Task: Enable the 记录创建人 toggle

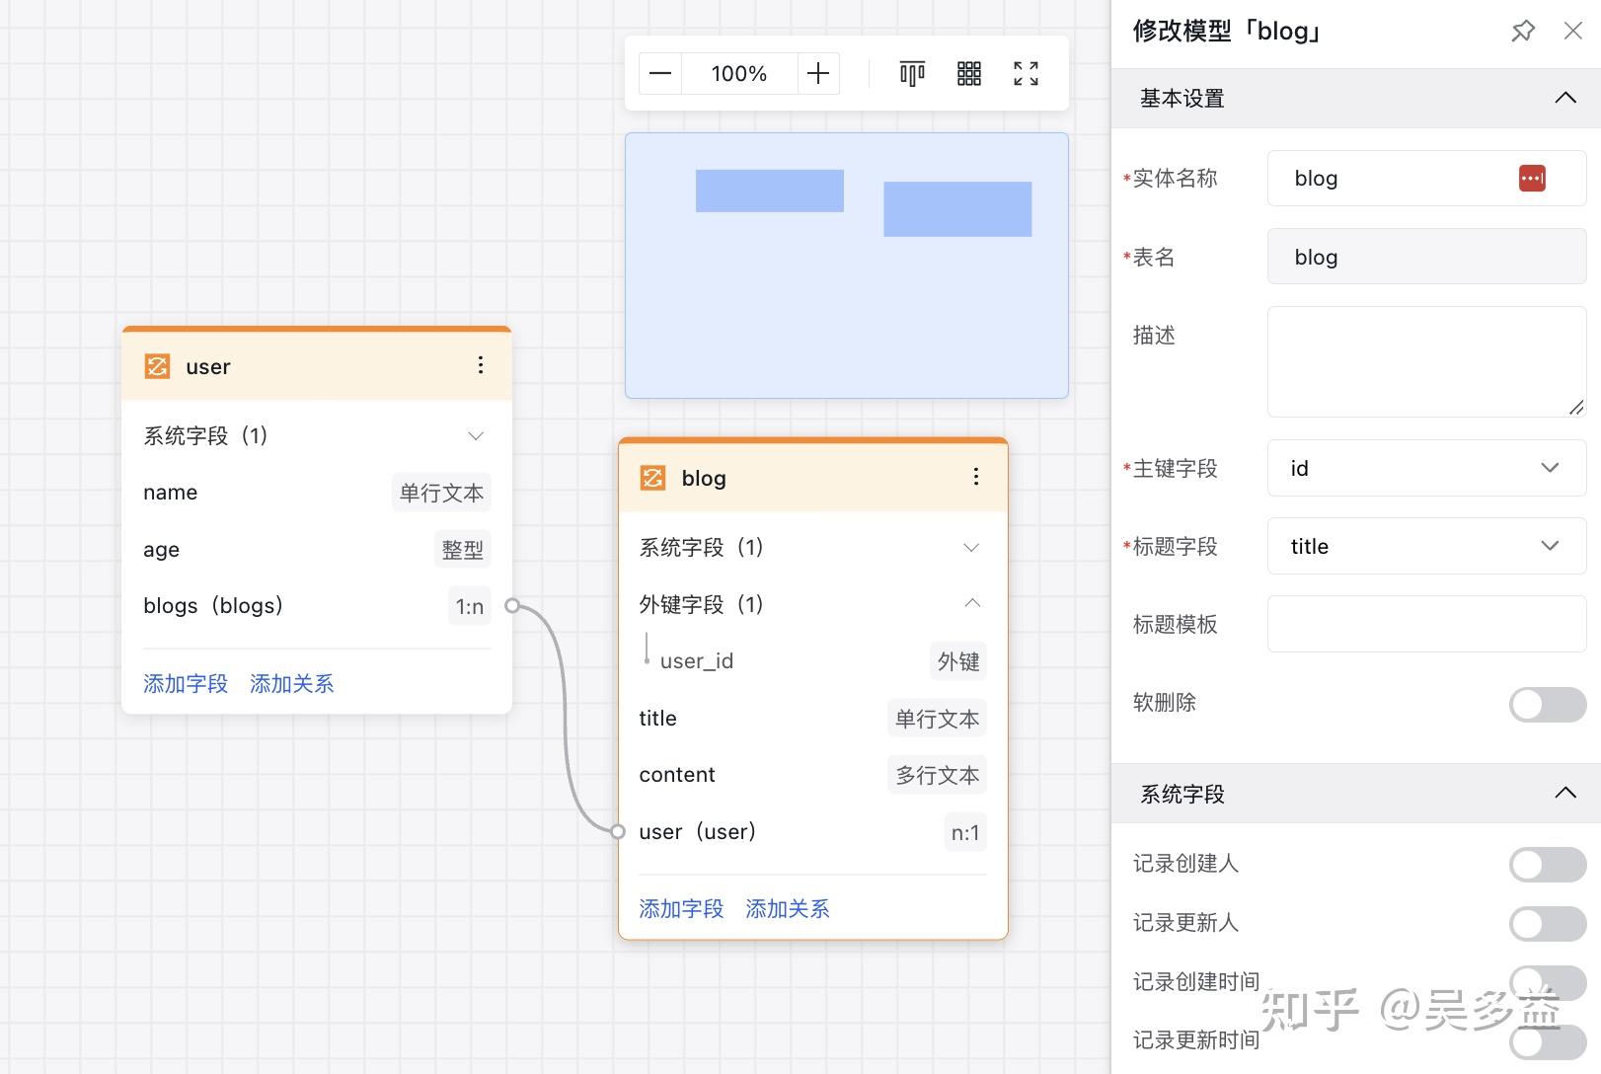Action: [x=1546, y=864]
